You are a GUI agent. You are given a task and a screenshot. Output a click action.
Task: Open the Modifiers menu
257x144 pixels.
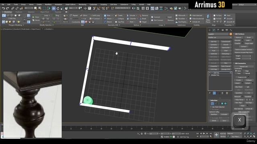48,4
